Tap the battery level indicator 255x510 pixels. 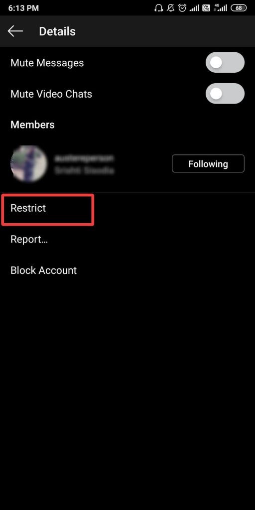pos(239,8)
